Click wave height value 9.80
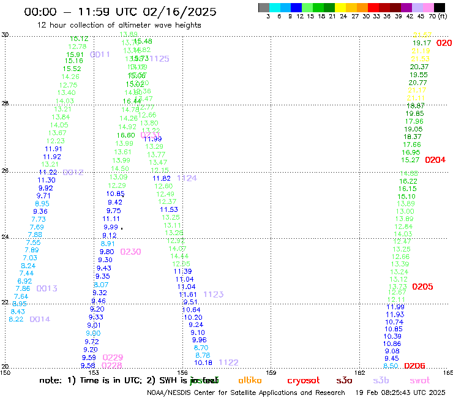This screenshot has width=453, height=398. [107, 252]
